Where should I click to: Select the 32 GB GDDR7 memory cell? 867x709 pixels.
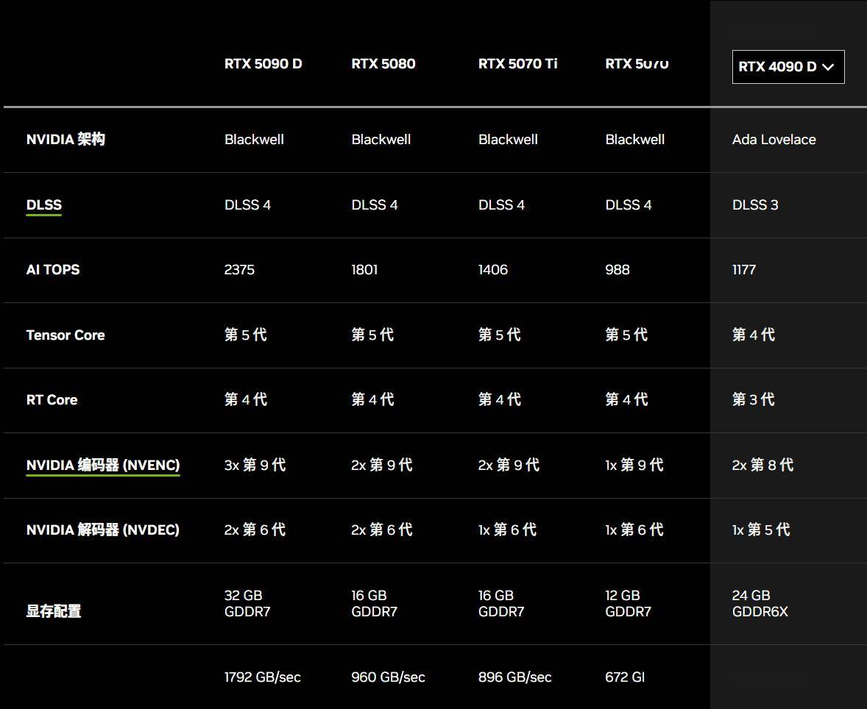coord(247,603)
